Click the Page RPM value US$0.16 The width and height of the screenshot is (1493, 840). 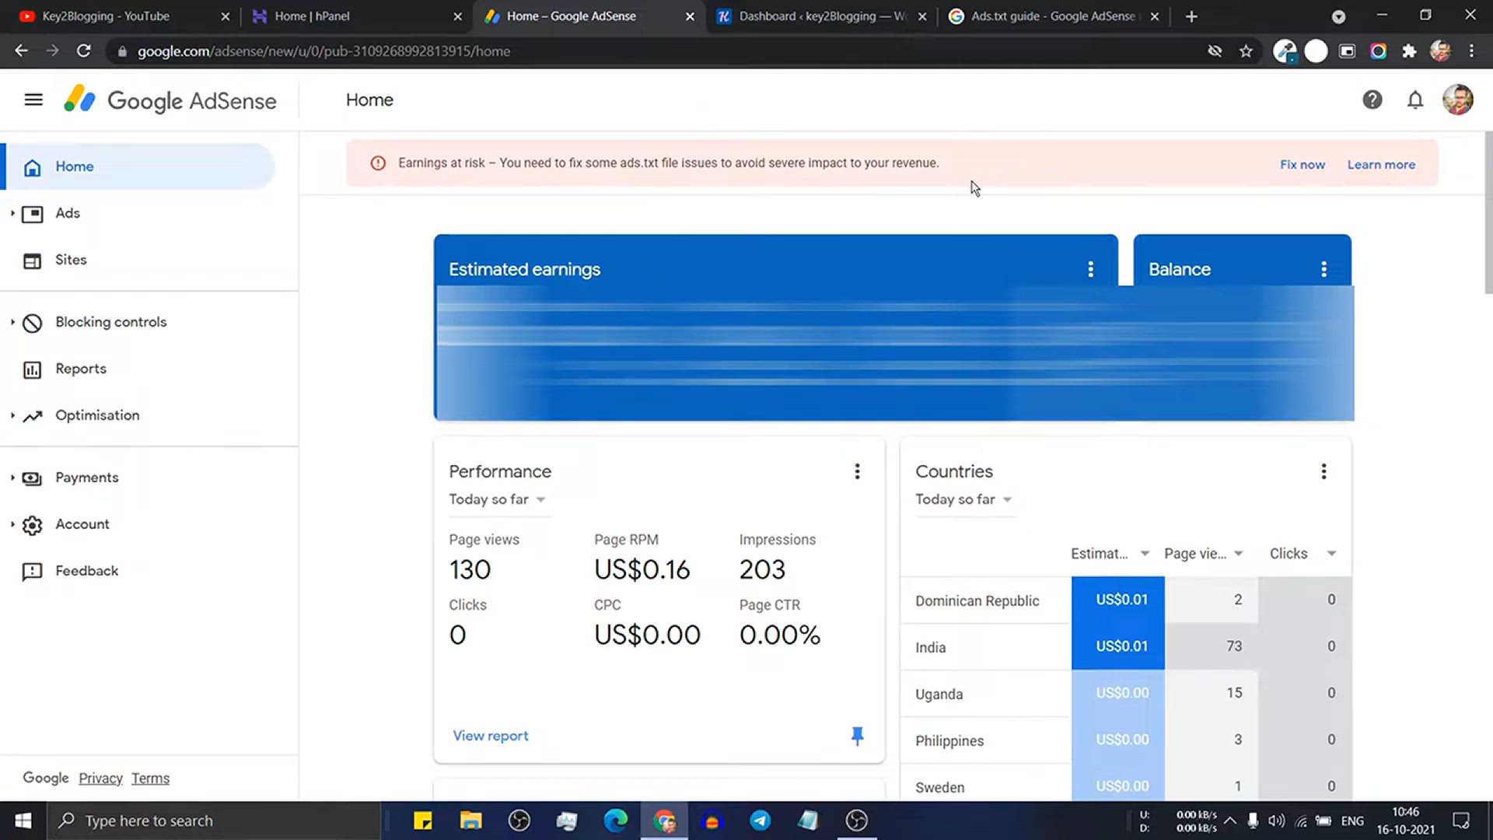[x=642, y=570]
